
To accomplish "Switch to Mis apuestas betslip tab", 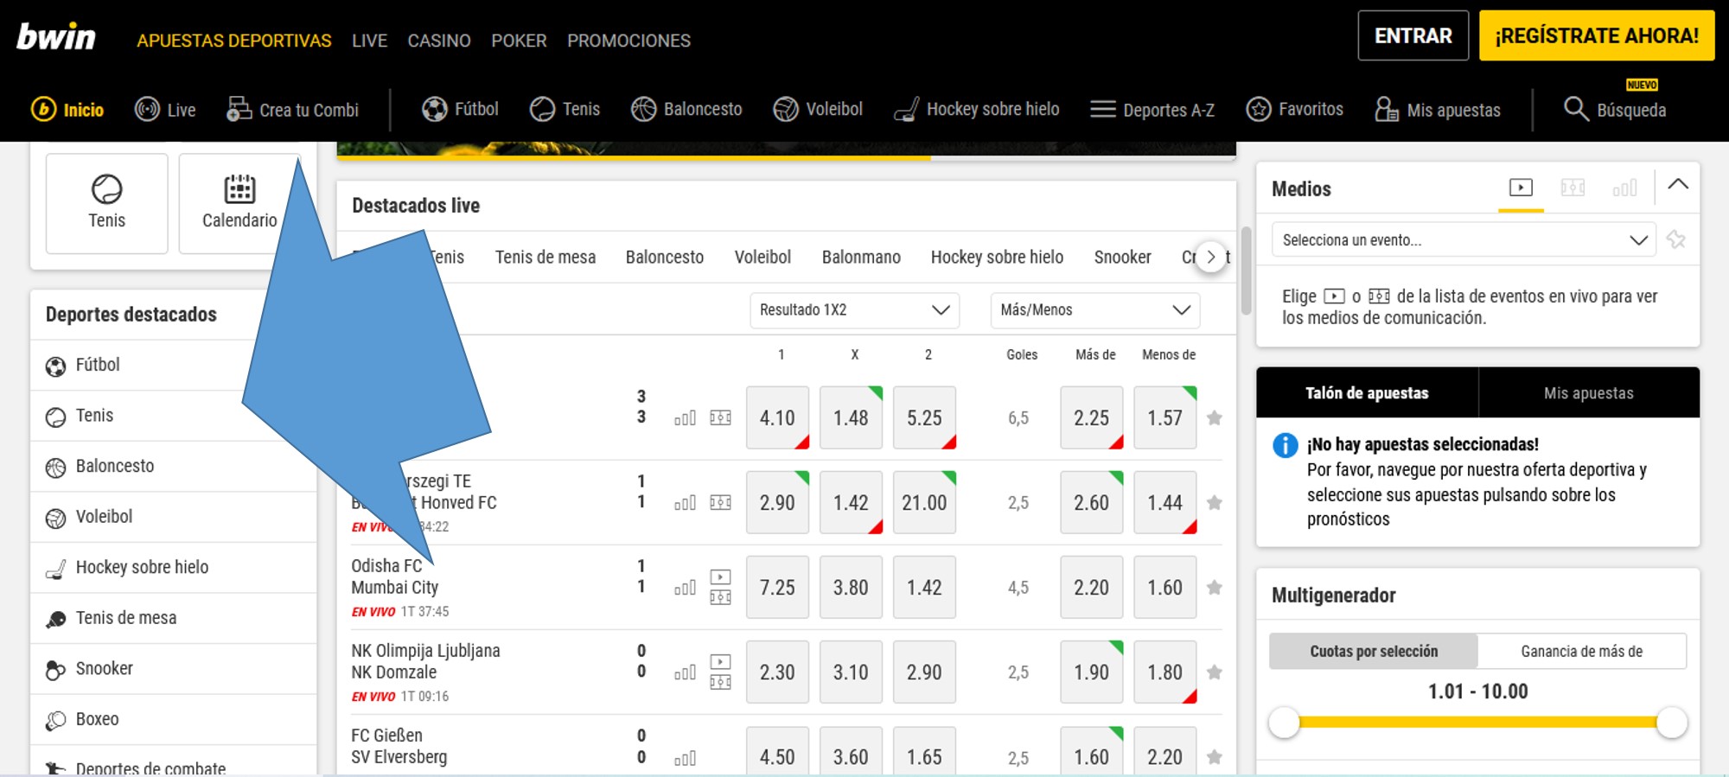I will pyautogui.click(x=1589, y=393).
